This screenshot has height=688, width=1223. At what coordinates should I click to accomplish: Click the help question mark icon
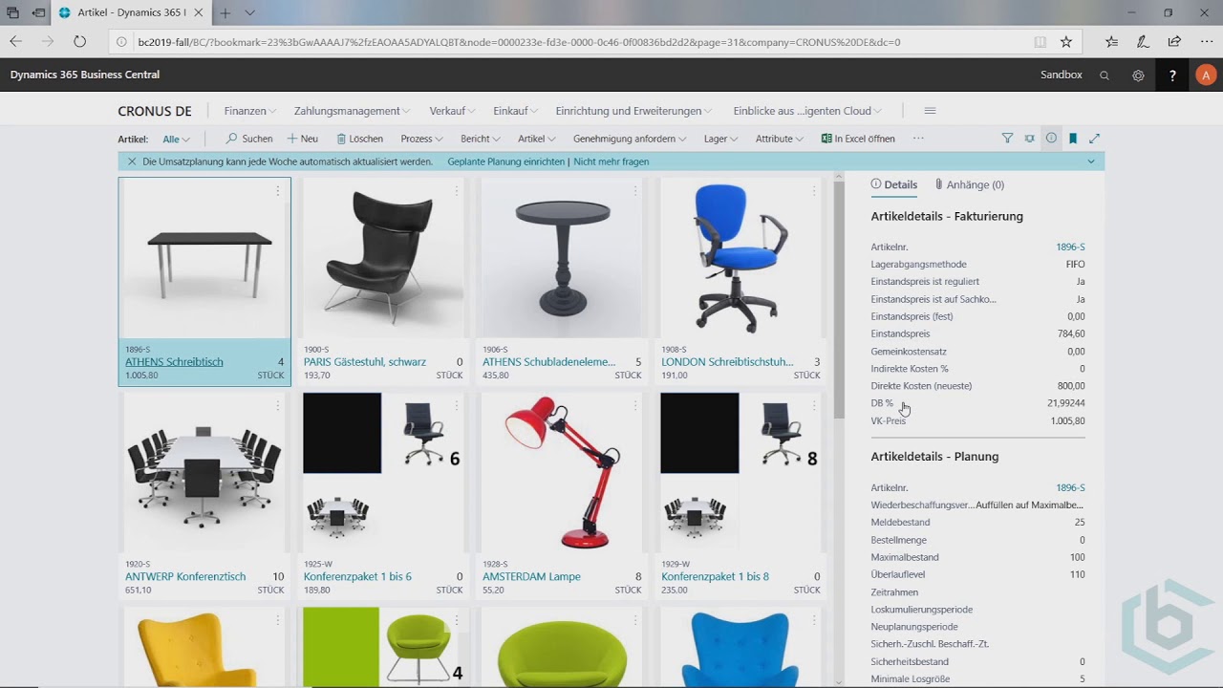pos(1172,75)
